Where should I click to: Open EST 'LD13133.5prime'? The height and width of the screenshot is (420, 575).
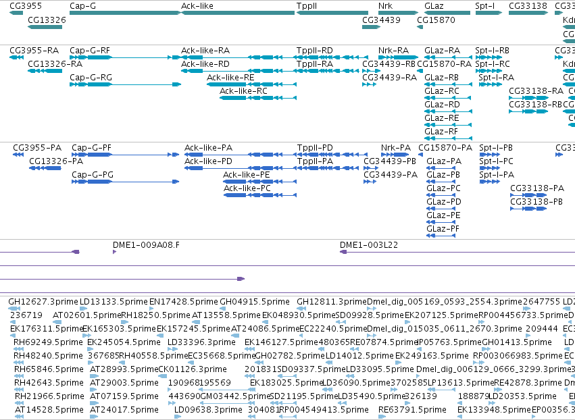click(x=114, y=302)
